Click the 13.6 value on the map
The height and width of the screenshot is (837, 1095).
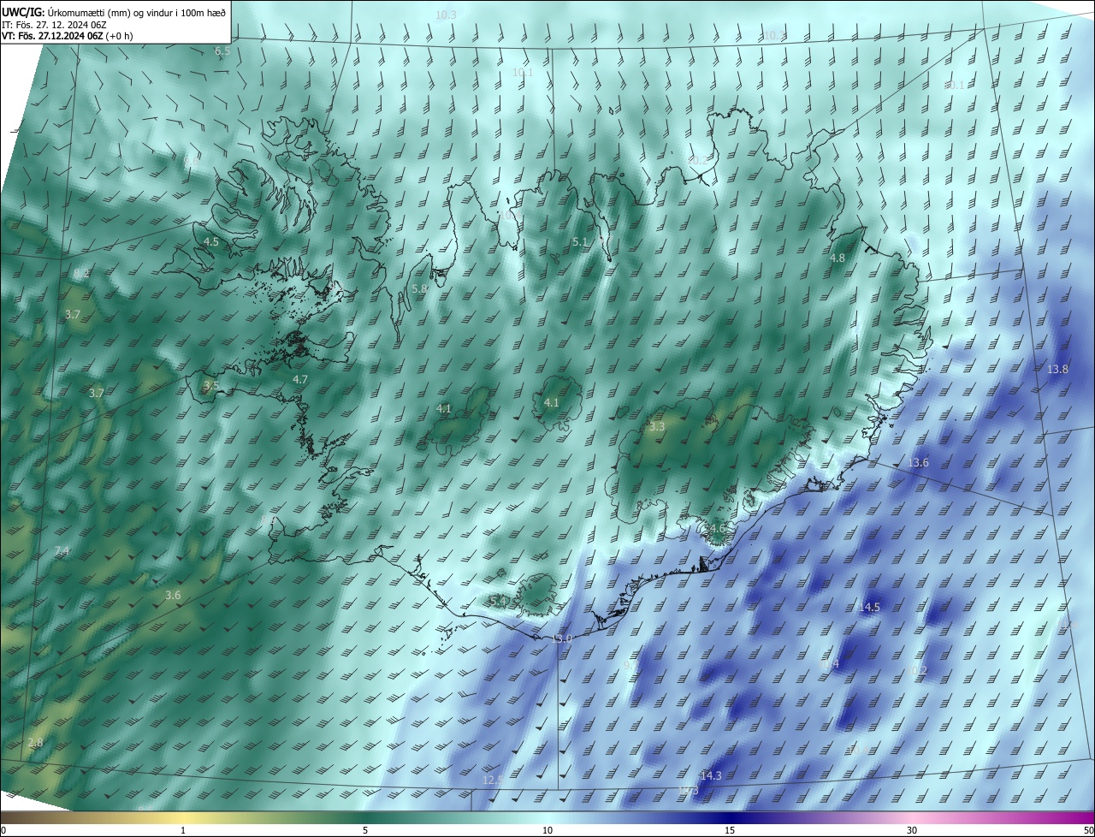[918, 462]
